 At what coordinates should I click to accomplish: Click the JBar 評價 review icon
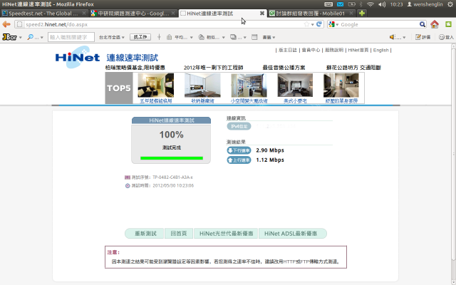pos(423,37)
